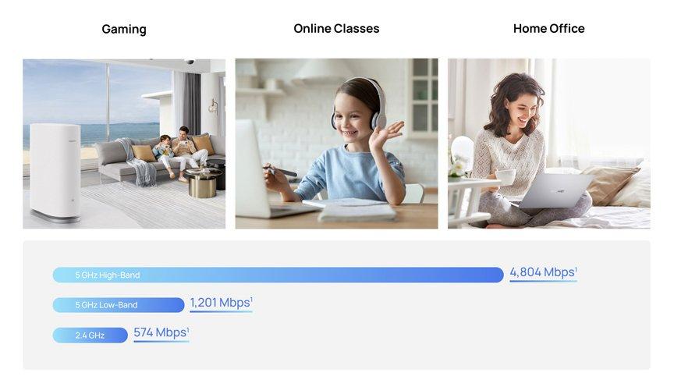
Task: Click the Gaming heading
Action: coord(124,29)
